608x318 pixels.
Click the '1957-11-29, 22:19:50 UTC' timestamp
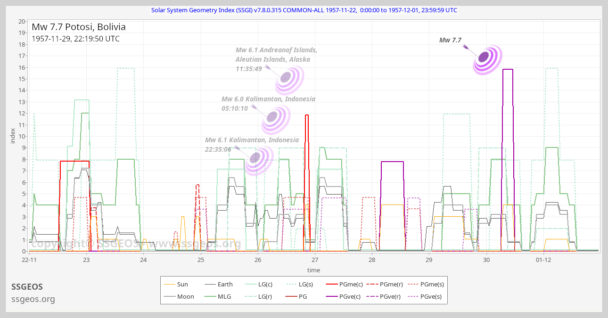pos(75,39)
